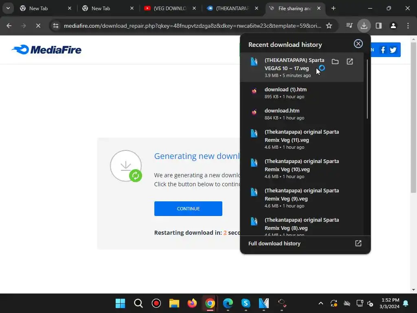Open the Windows Start menu

(120, 303)
